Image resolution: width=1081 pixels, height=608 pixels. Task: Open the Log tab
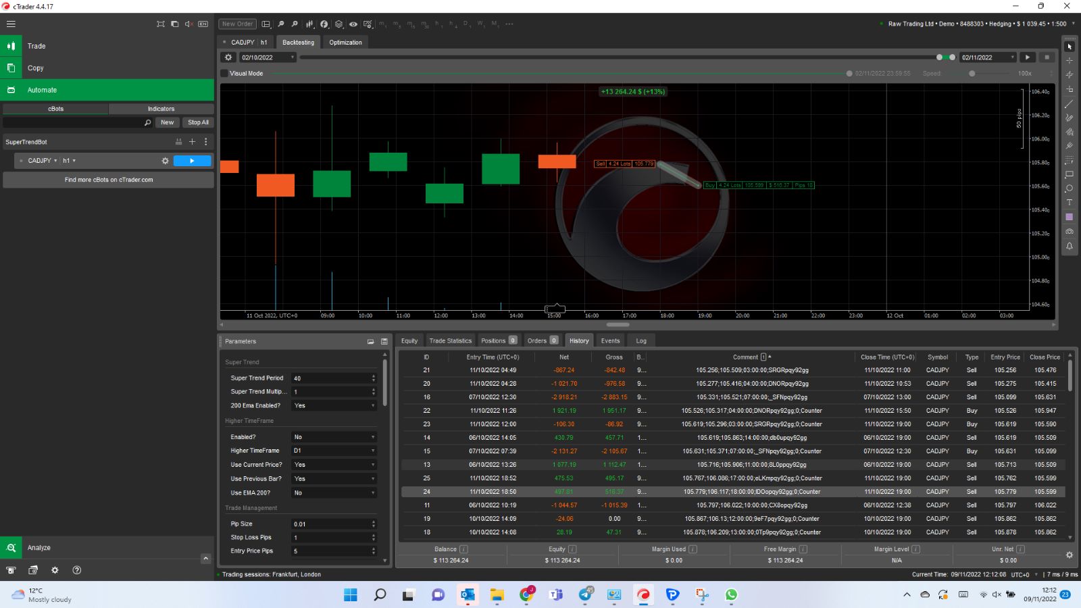641,341
